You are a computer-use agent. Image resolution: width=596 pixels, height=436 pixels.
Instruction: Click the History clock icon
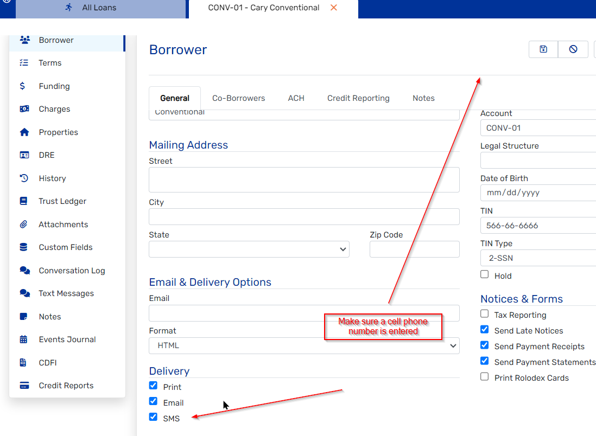click(x=24, y=178)
